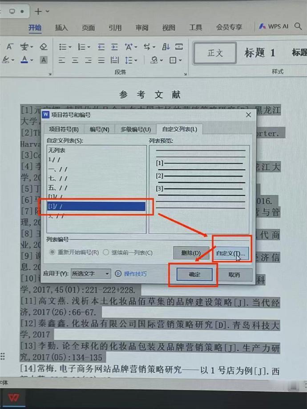Clear formatting with the eraser icon
307x409 pixels.
pos(43,47)
